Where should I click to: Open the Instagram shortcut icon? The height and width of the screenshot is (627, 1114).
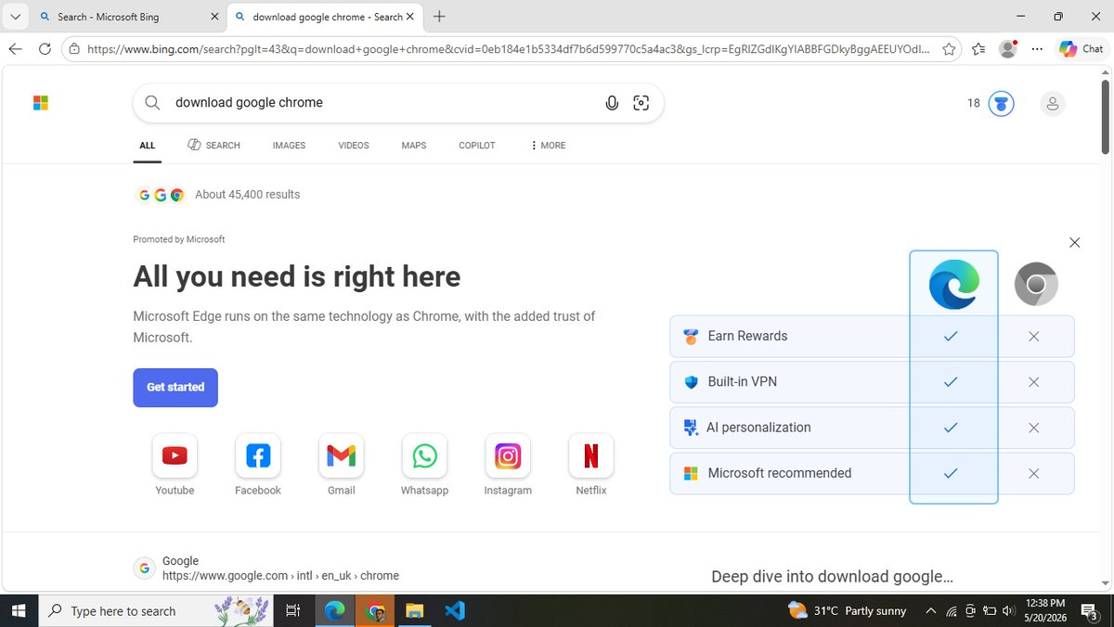point(508,455)
